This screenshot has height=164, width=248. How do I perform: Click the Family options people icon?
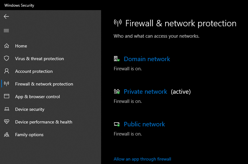pos(7,135)
